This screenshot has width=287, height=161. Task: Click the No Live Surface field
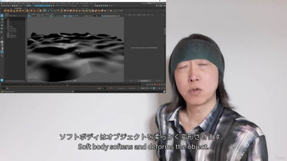click(x=74, y=6)
